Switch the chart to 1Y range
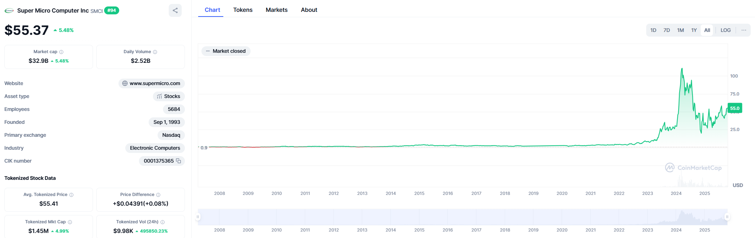The width and height of the screenshot is (755, 238). pyautogui.click(x=694, y=30)
